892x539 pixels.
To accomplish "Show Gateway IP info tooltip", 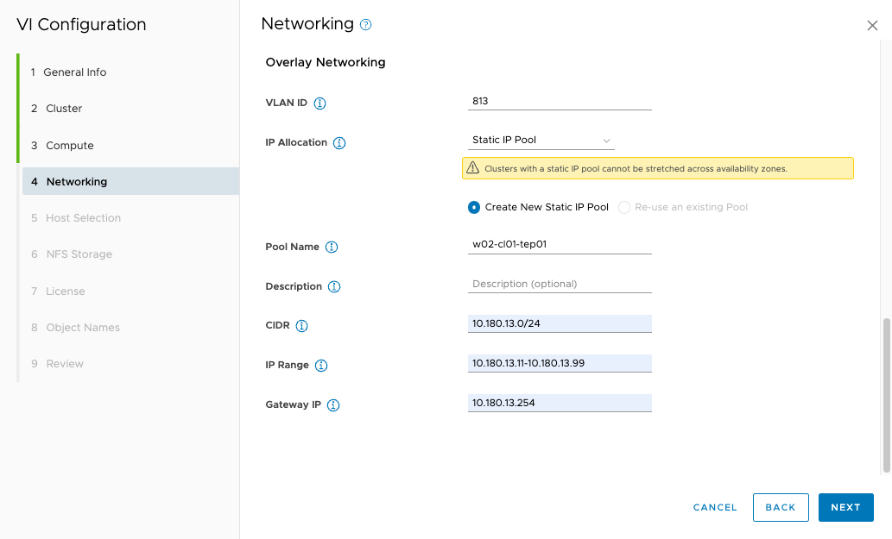I will point(333,405).
